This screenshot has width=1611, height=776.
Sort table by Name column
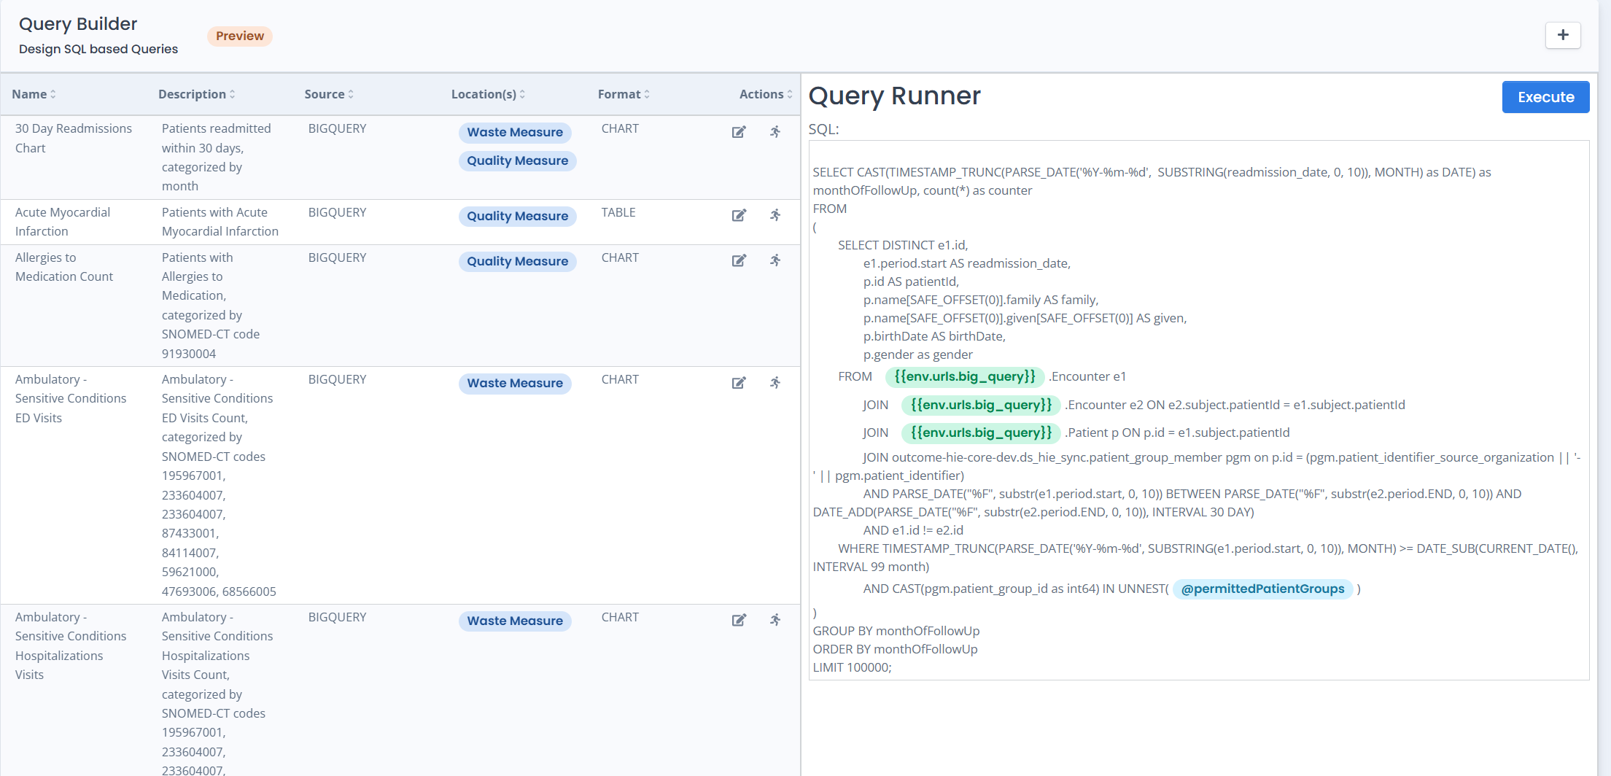coord(34,94)
